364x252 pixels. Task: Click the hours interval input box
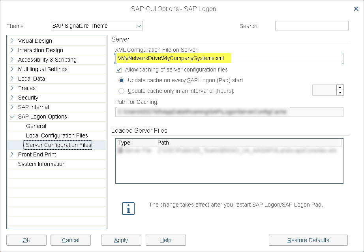click(x=324, y=90)
